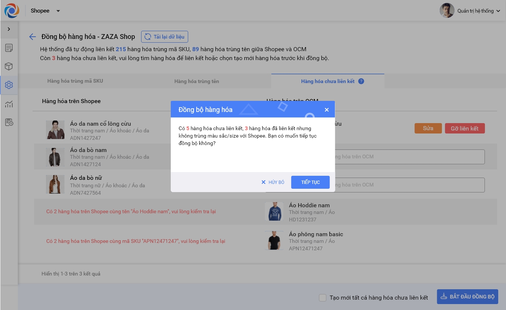Open the reports chart sidebar icon

9,104
